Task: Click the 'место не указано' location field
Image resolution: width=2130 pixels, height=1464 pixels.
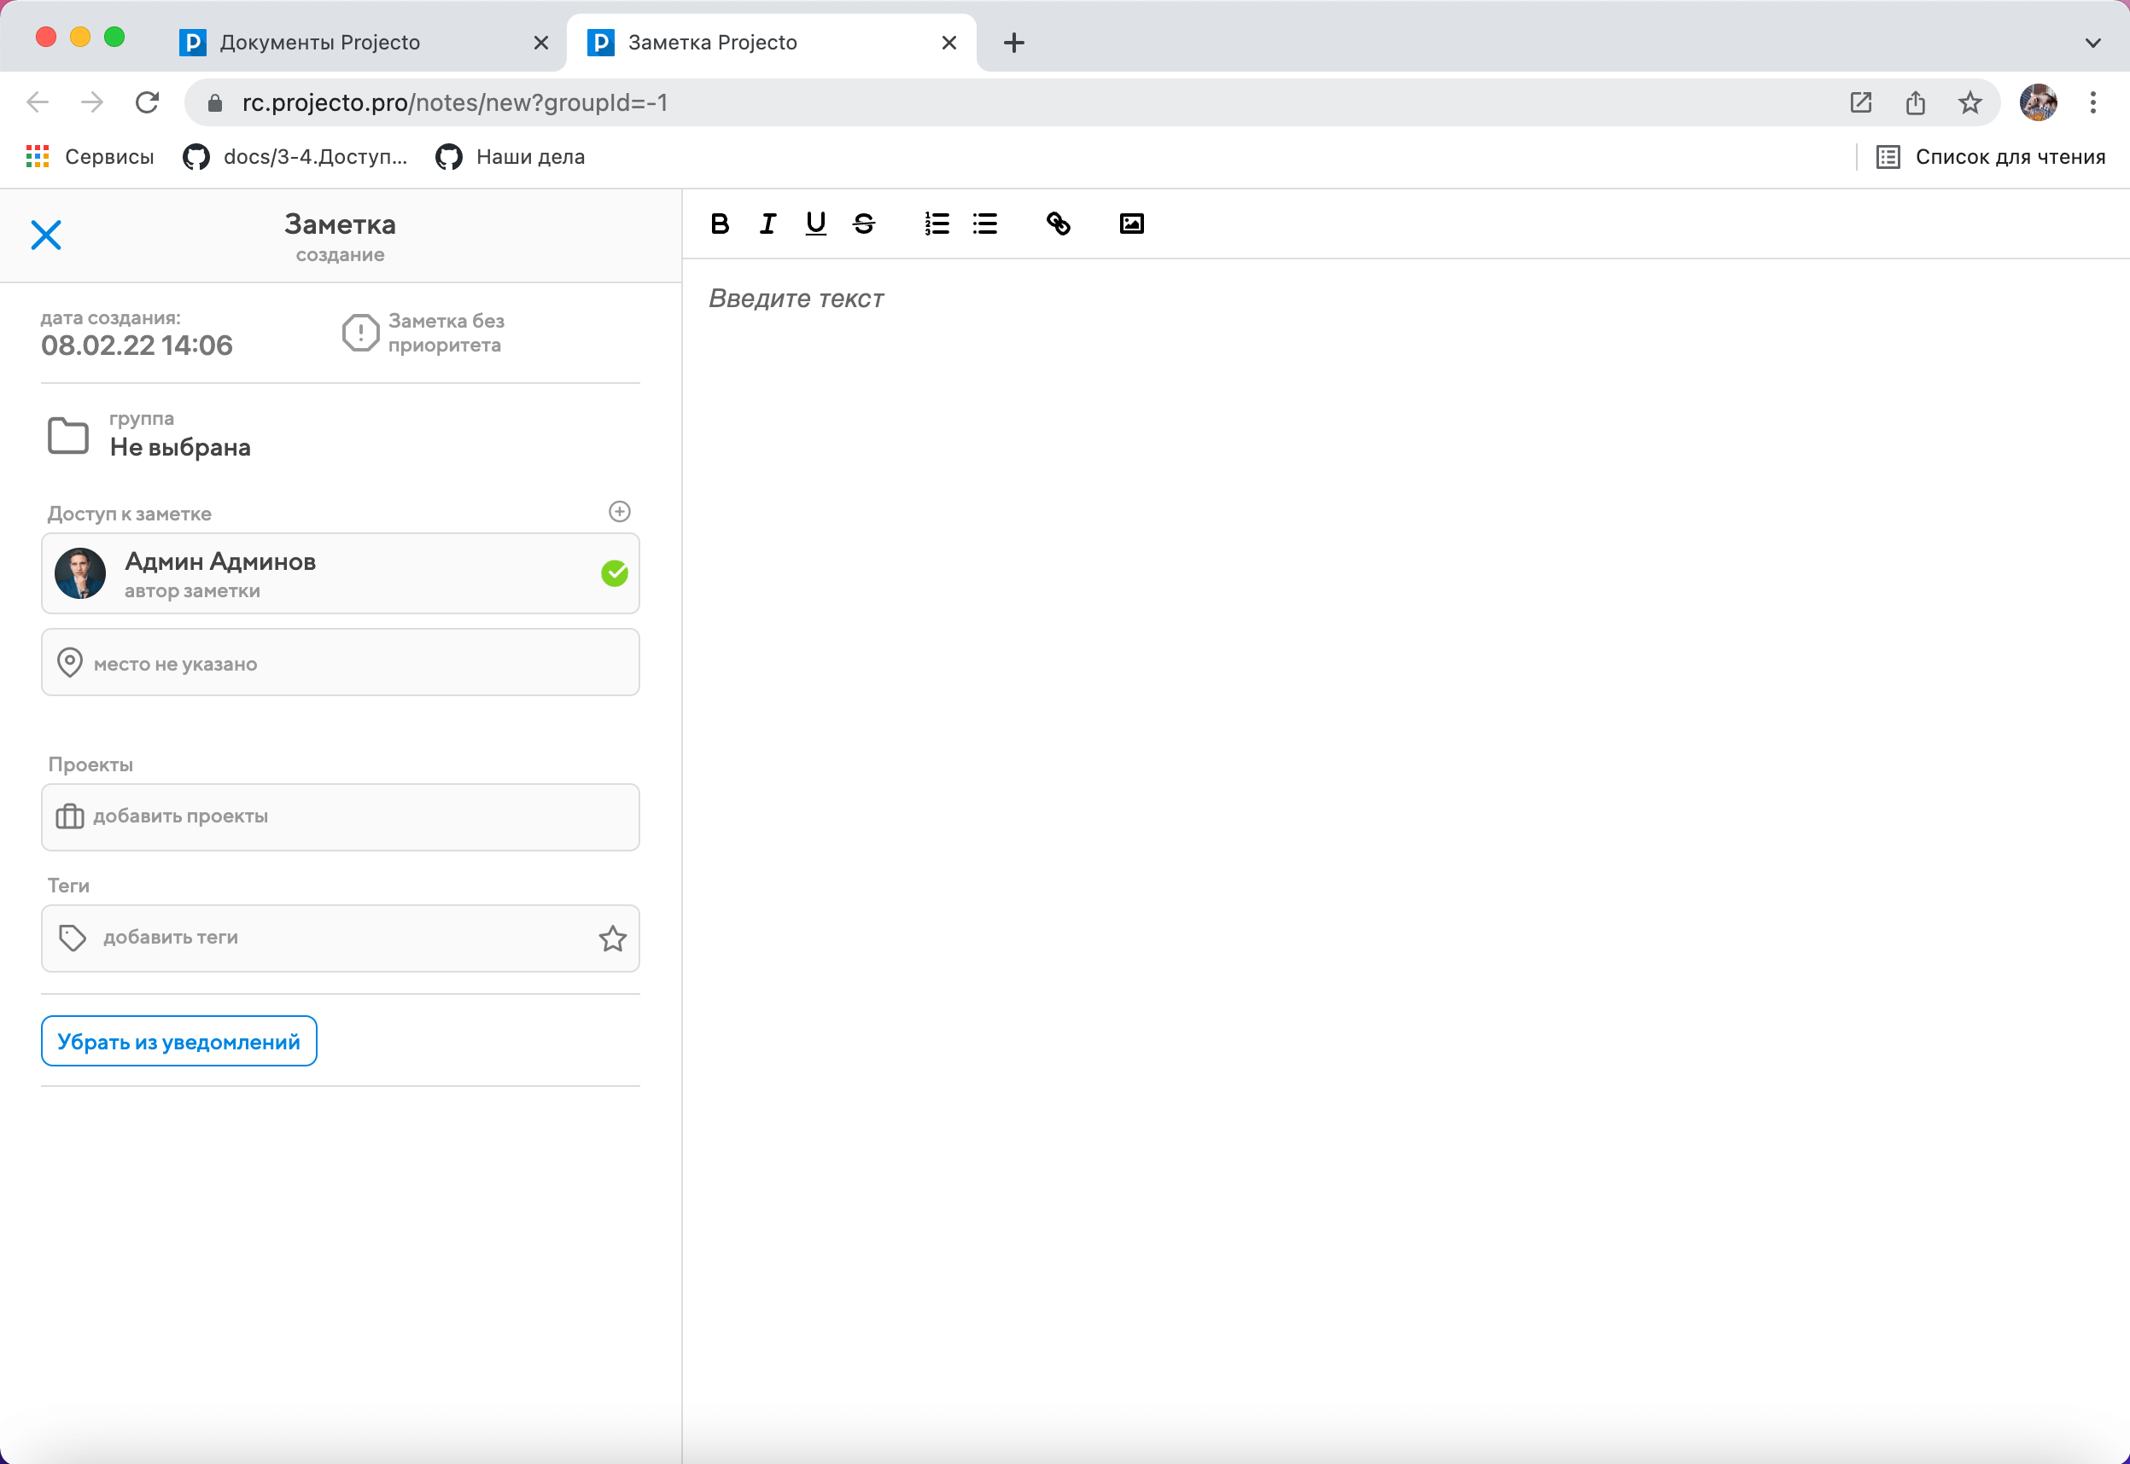Action: pyautogui.click(x=340, y=663)
